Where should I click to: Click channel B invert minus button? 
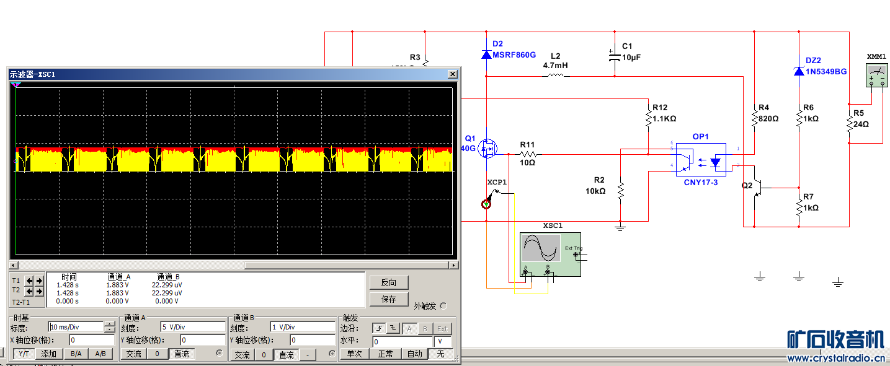308,355
